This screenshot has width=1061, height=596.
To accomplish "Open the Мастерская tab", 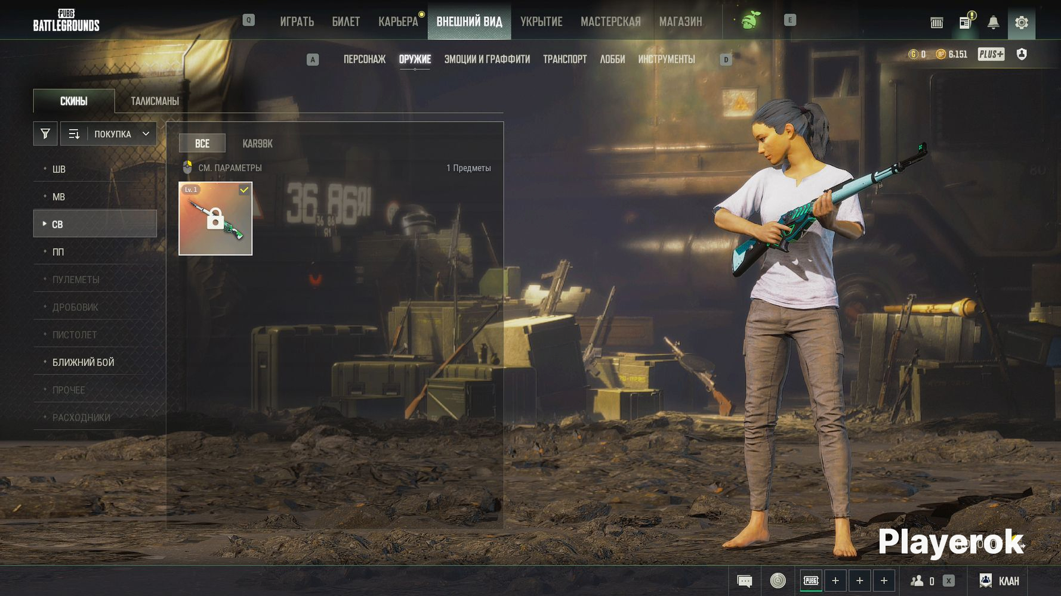I will coord(610,22).
